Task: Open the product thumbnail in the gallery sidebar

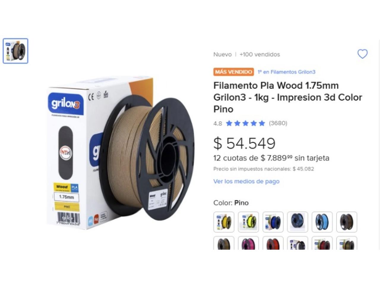Action: 15,51
